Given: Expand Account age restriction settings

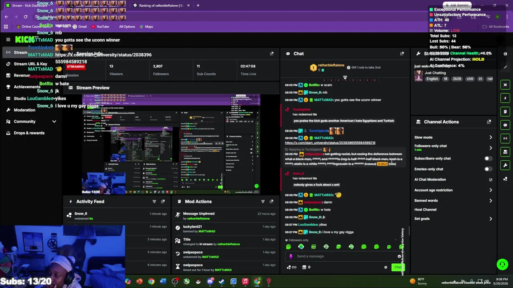Looking at the screenshot, I should coord(491,190).
